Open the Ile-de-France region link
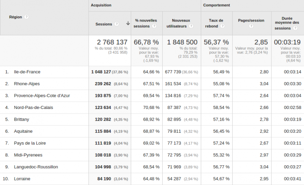The width and height of the screenshot is (304, 185). coord(27,72)
